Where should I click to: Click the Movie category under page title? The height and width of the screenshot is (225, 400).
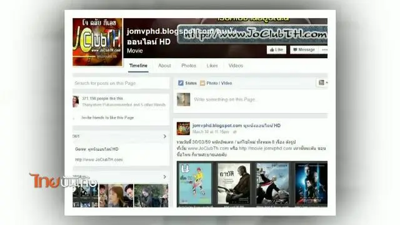coord(135,51)
